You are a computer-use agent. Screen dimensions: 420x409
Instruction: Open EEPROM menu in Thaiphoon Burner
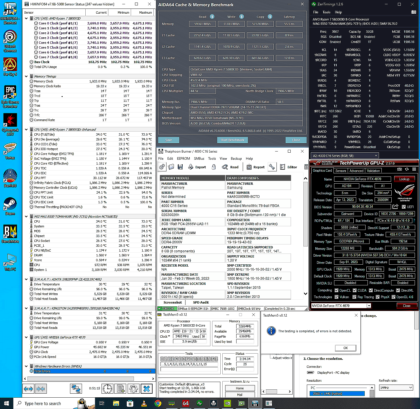point(183,159)
